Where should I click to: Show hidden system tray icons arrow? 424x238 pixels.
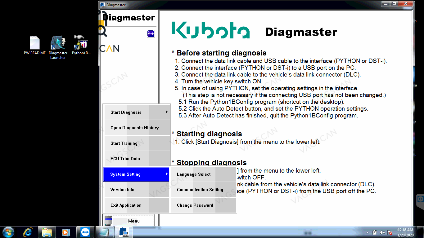(368, 232)
